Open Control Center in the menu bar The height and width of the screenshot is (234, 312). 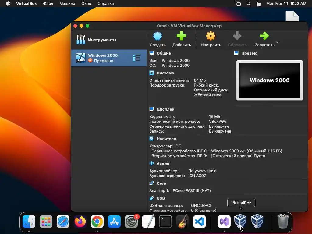(x=258, y=4)
